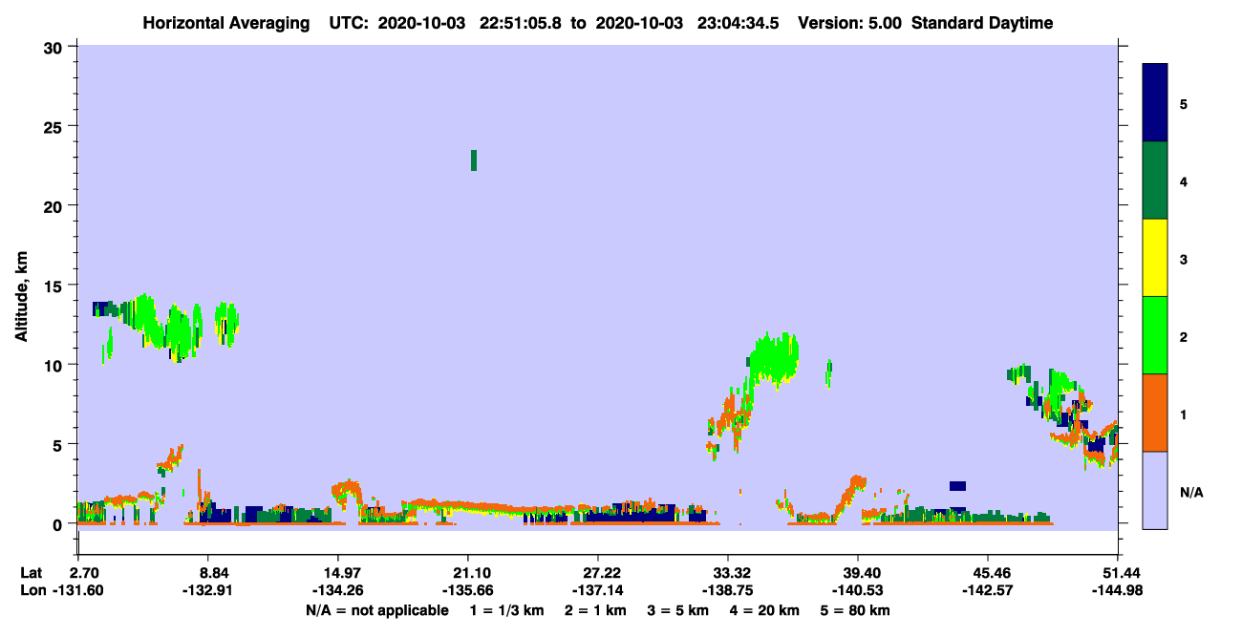Click the altitude tick label 30
Screen dimensions: 1242x637
55,47
